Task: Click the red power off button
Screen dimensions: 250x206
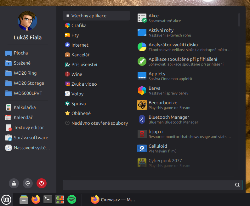Action: [x=42, y=183]
